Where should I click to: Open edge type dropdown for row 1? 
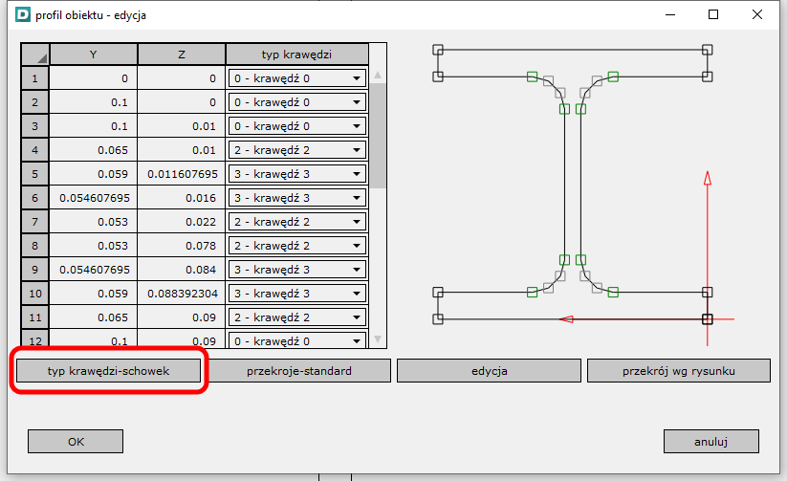[356, 78]
